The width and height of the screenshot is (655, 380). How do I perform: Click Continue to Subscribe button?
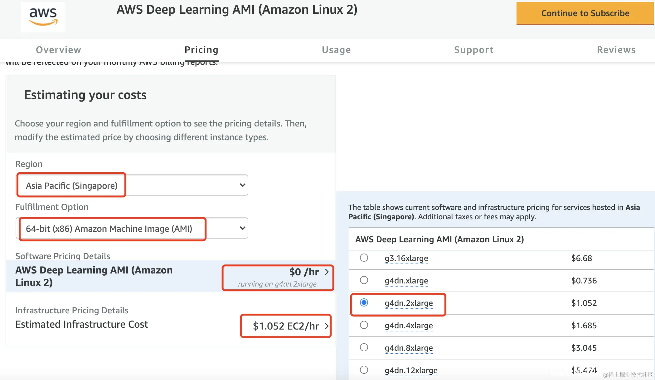click(x=585, y=13)
